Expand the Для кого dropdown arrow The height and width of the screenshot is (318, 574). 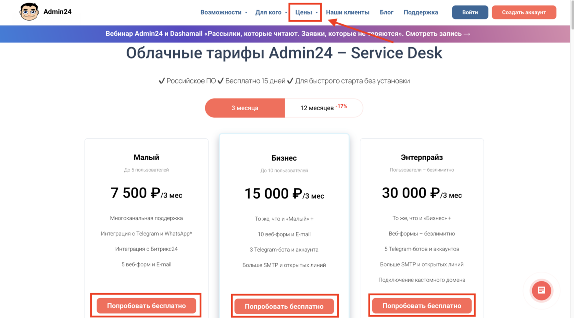point(286,13)
